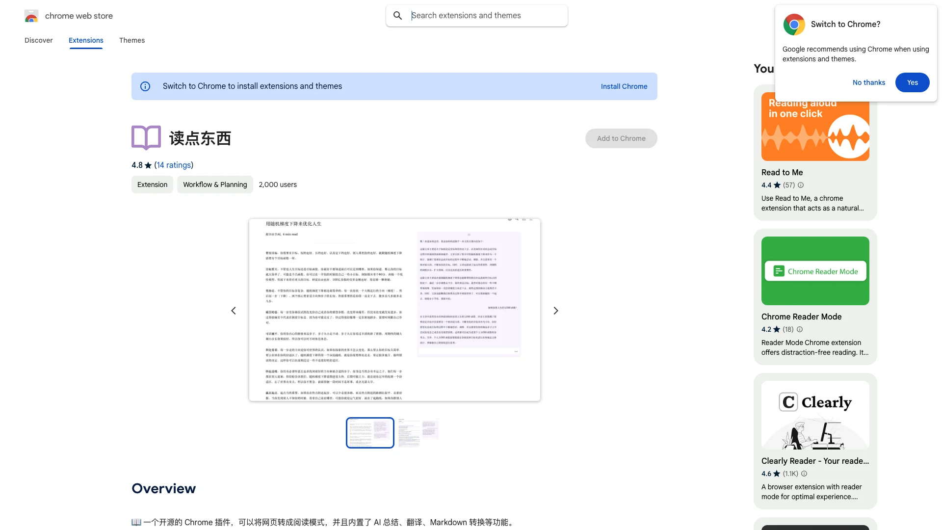Open the Discover tab

click(x=39, y=40)
